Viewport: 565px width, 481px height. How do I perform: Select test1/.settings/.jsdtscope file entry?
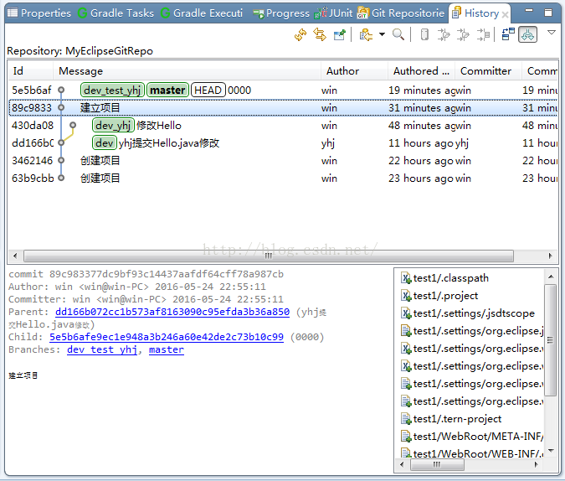[x=468, y=313]
